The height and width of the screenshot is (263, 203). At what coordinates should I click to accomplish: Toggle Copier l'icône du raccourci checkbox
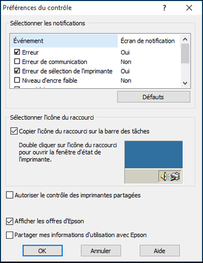click(14, 131)
